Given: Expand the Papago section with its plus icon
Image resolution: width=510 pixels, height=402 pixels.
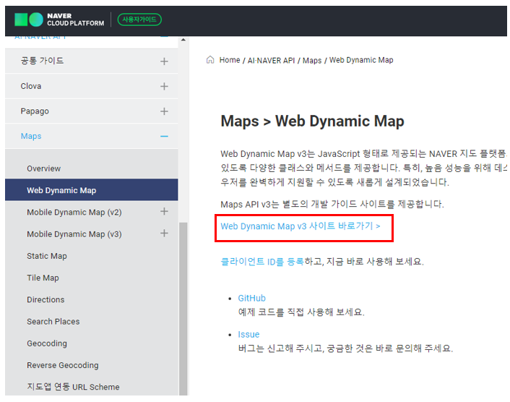Looking at the screenshot, I should click(x=164, y=111).
